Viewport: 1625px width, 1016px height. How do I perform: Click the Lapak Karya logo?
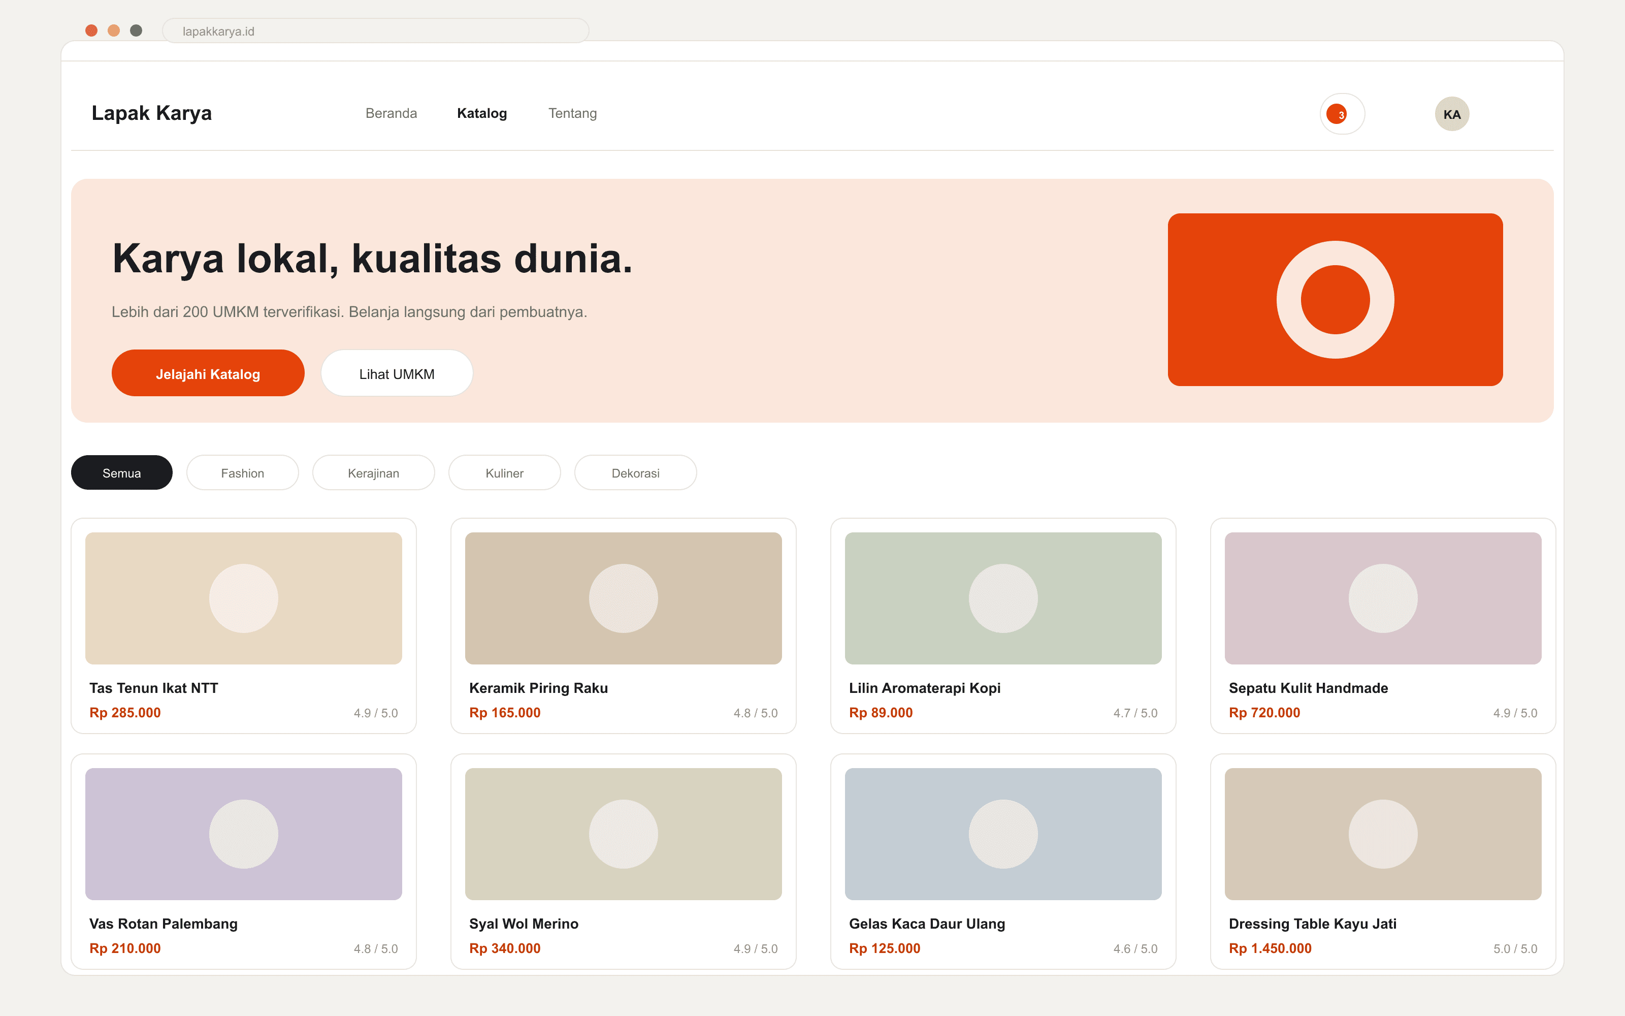pyautogui.click(x=152, y=113)
